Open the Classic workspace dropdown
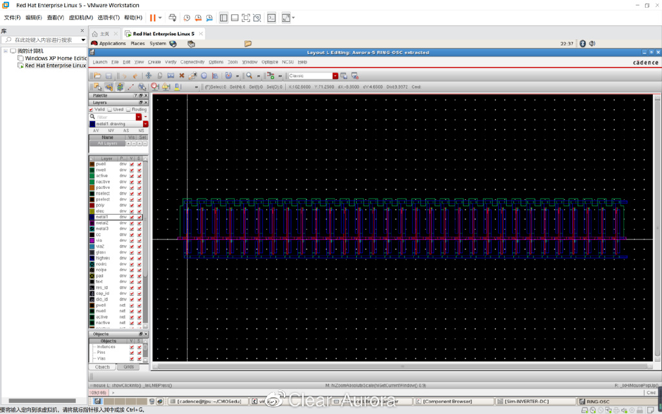The width and height of the screenshot is (662, 414). (x=336, y=76)
